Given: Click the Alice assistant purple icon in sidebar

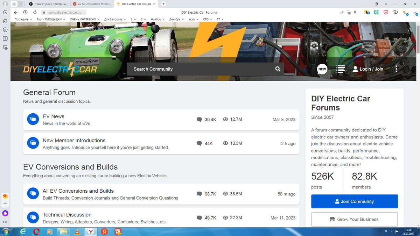Looking at the screenshot, I should click(5, 213).
